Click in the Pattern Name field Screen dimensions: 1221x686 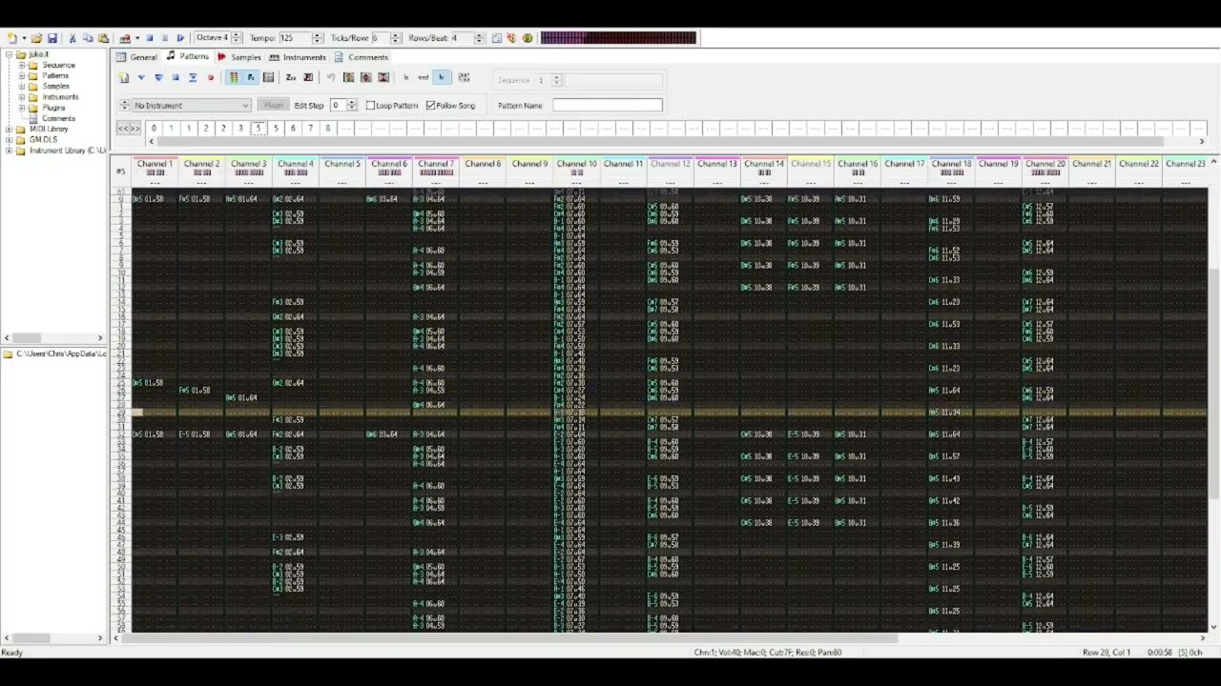coord(607,105)
